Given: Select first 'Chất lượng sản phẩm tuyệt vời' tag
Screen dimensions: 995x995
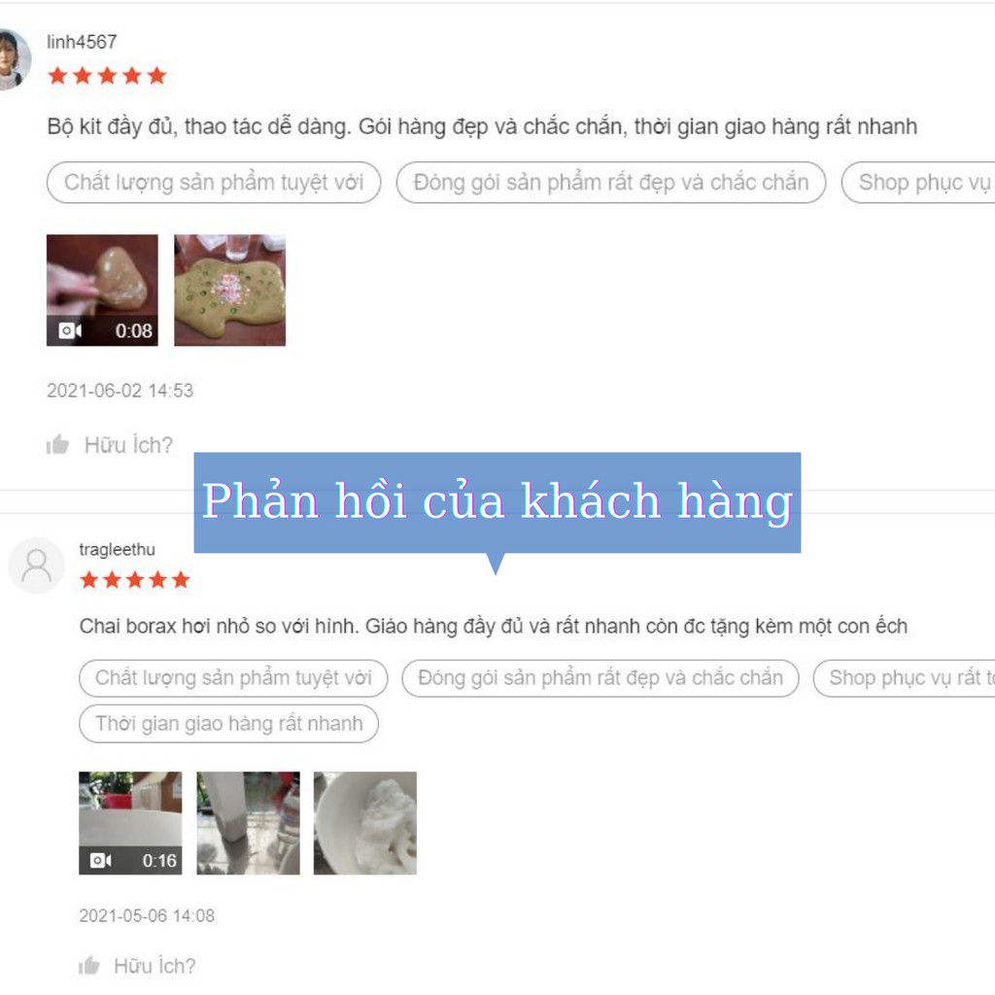Looking at the screenshot, I should [x=214, y=183].
